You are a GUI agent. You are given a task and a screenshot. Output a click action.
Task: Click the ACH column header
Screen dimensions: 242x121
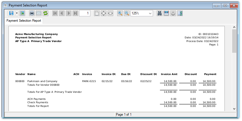(76, 74)
